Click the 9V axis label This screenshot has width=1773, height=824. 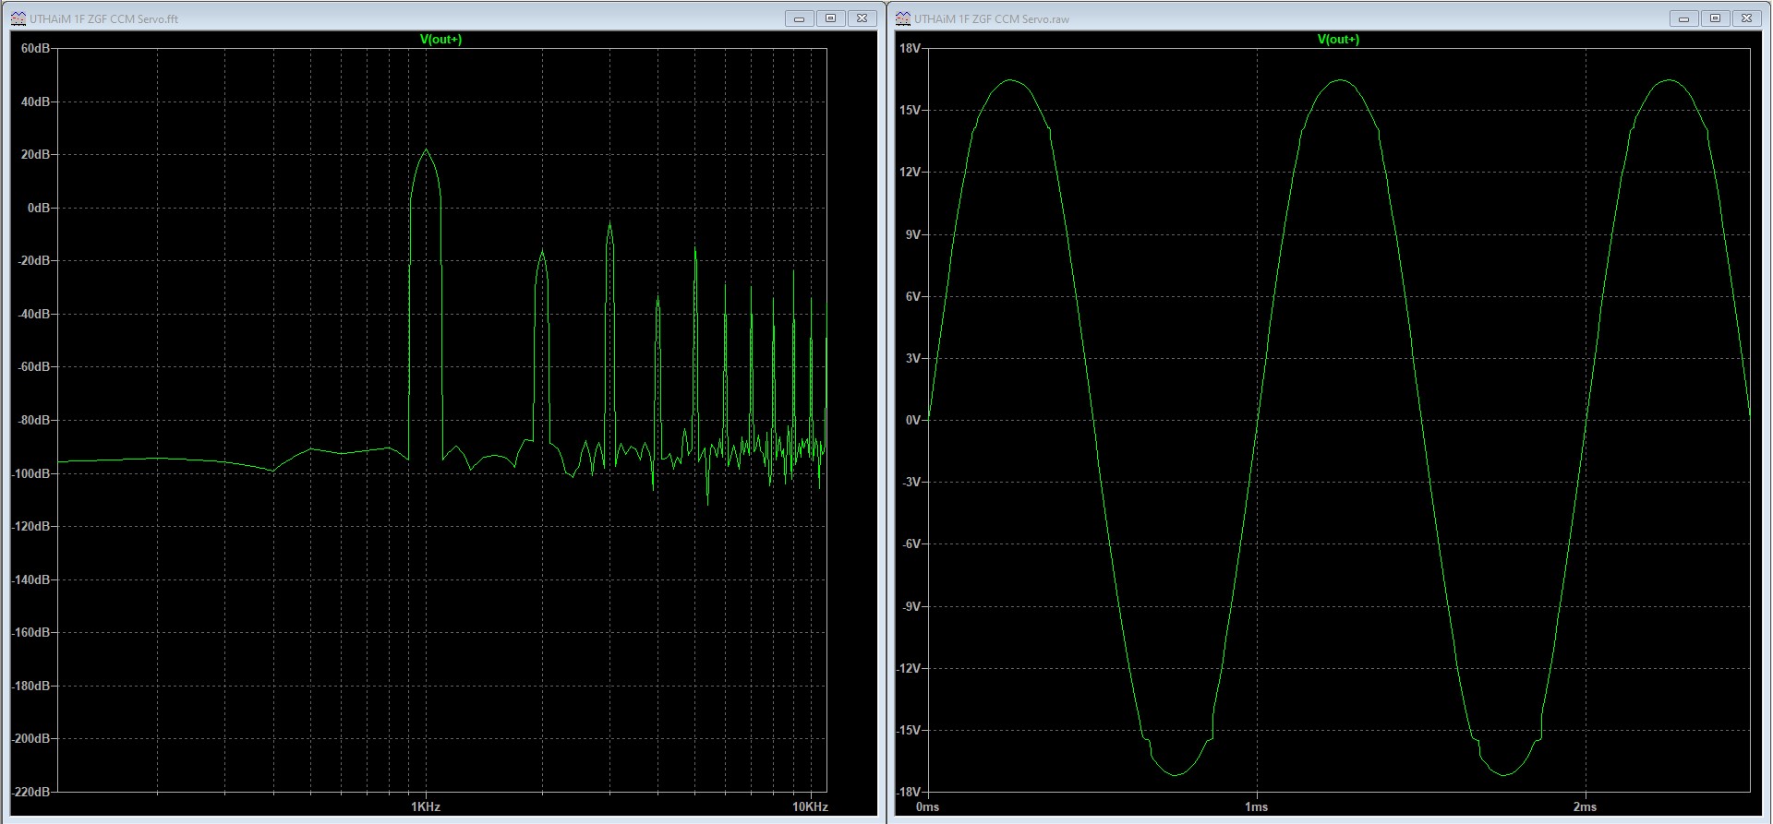point(912,234)
